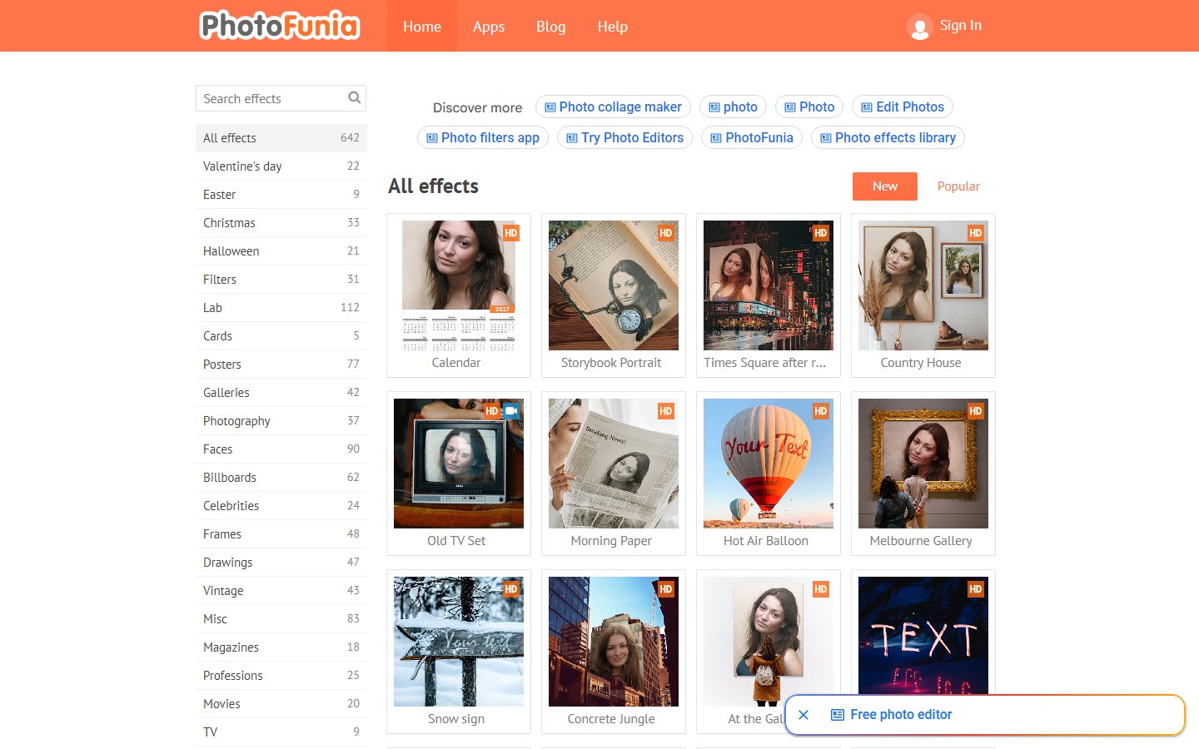This screenshot has width=1199, height=749.
Task: Open the Storybook Portrait effect thumbnail
Action: (614, 285)
